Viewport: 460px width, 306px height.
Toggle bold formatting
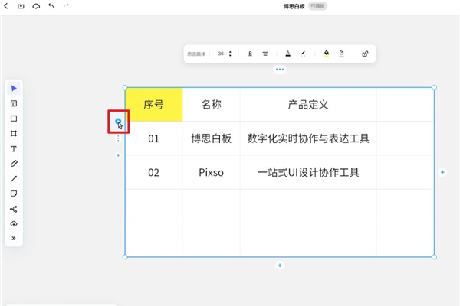coord(250,54)
